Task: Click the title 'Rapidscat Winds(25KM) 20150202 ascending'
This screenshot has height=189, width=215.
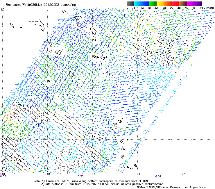Action: coord(41,5)
